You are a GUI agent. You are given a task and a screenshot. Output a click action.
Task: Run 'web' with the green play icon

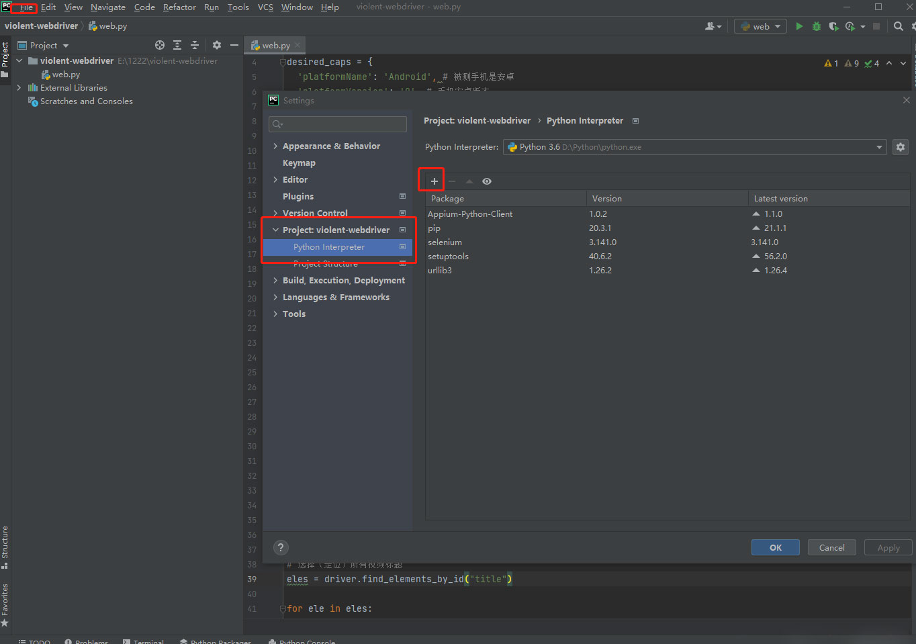click(799, 26)
